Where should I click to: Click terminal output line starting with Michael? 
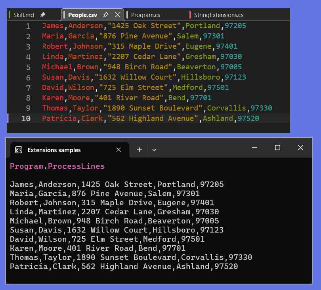pyautogui.click(x=114, y=221)
